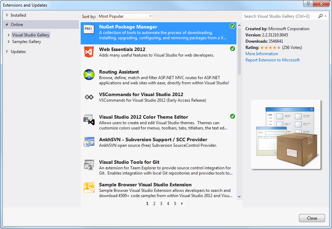This screenshot has height=229, width=332.
Task: Open the Sort by dropdown
Action: coord(125,16)
